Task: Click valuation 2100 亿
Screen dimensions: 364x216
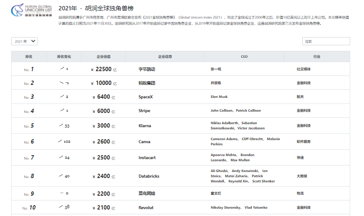Action: tap(104, 208)
